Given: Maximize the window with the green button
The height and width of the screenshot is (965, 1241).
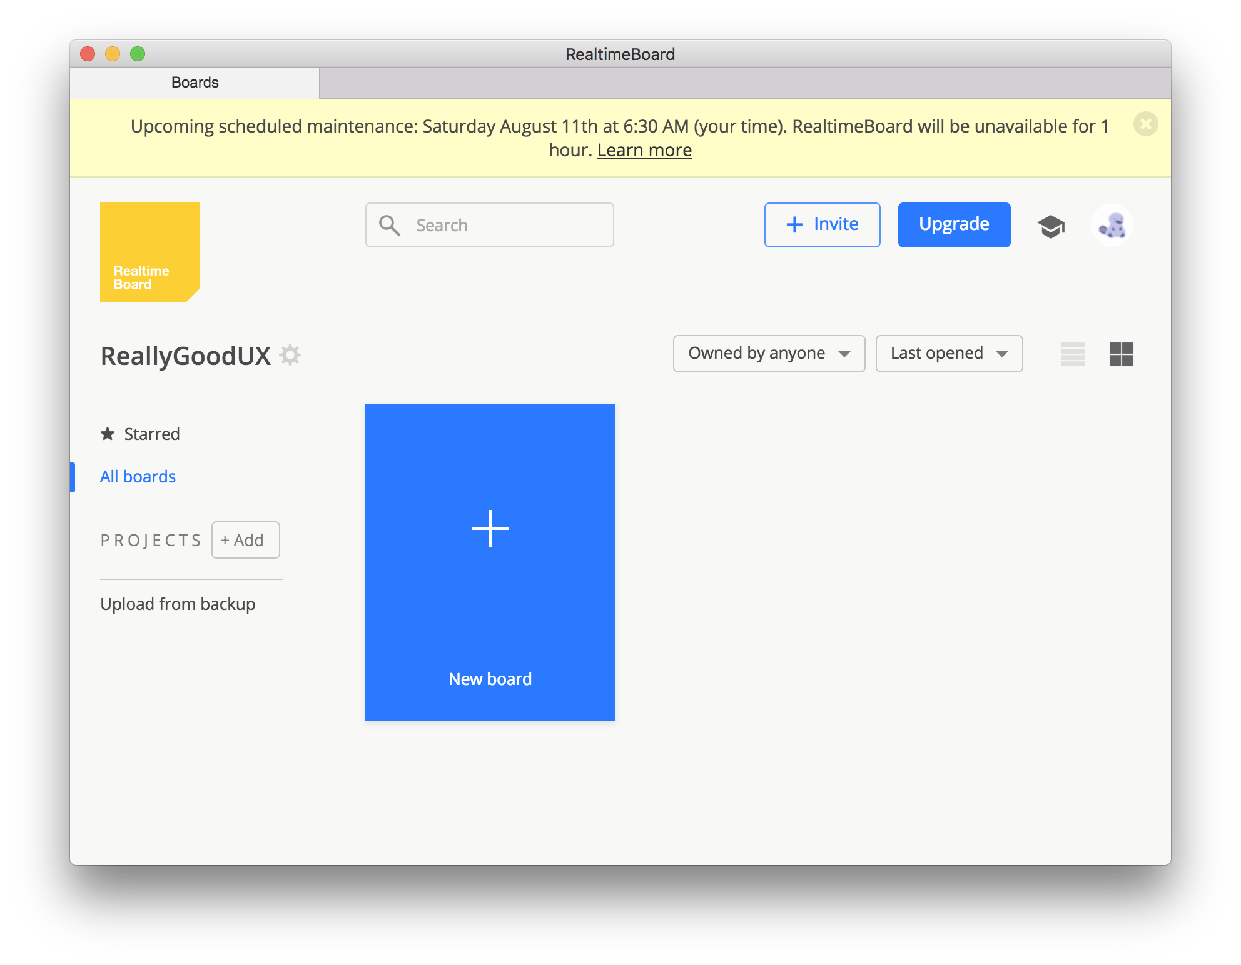Looking at the screenshot, I should [138, 54].
